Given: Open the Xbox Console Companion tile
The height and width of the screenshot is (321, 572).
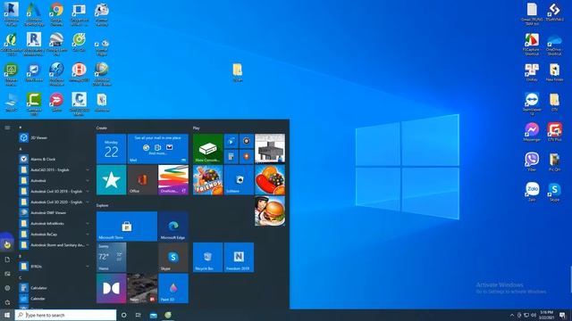Looking at the screenshot, I should [x=208, y=149].
